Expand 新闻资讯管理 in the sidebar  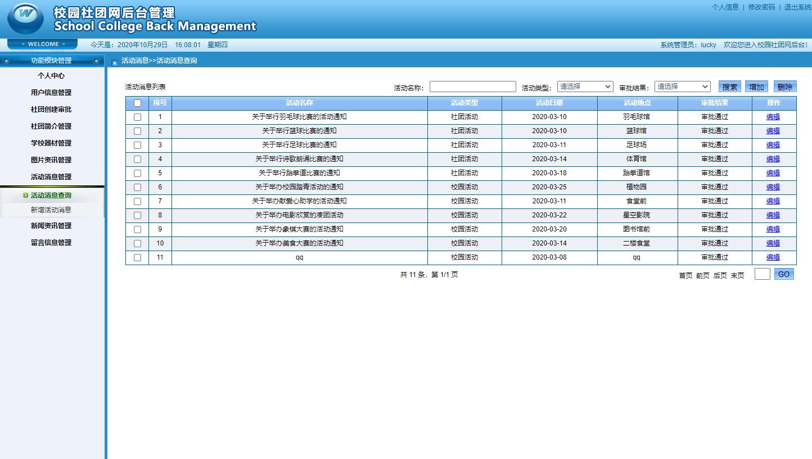(51, 226)
